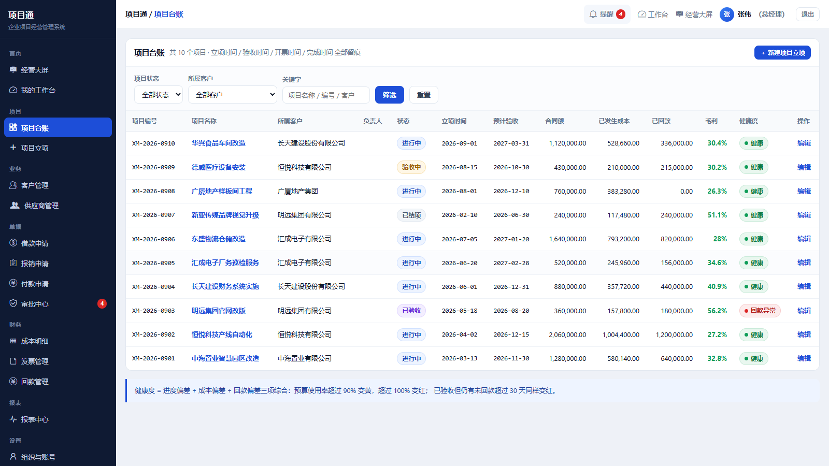Click the bell icon in 提醒 button
Screen dimensions: 829x466
pos(593,14)
